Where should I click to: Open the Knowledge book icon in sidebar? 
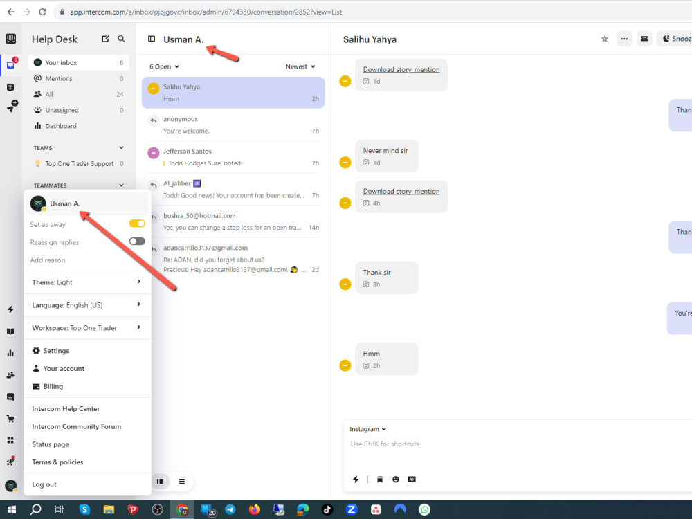click(x=10, y=331)
